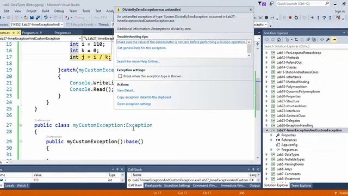Image resolution: width=348 pixels, height=196 pixels.
Task: Click the Save icon in the toolbar
Action: [32, 17]
